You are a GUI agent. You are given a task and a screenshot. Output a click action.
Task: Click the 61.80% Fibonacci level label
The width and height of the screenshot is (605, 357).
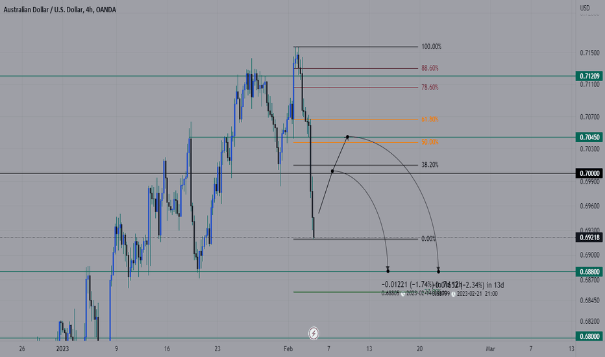(x=430, y=119)
